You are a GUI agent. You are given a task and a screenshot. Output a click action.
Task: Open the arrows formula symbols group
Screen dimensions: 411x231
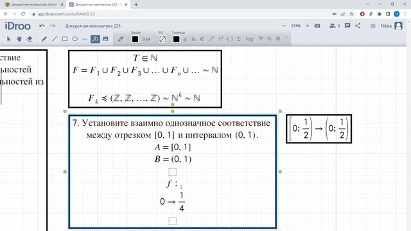(x=211, y=39)
